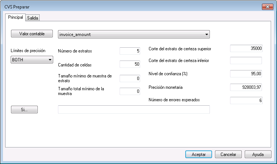The height and width of the screenshot is (164, 277).
Task: Open the Si... condition builder button
Action: click(x=25, y=109)
